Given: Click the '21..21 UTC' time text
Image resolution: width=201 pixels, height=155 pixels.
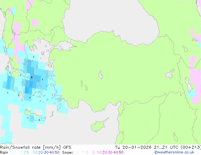Looking at the screenshot, I should point(166,147).
